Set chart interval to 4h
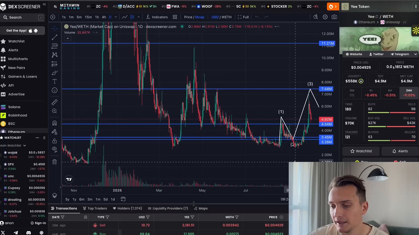Image resolution: width=419 pixels, height=235 pixels. (104, 17)
